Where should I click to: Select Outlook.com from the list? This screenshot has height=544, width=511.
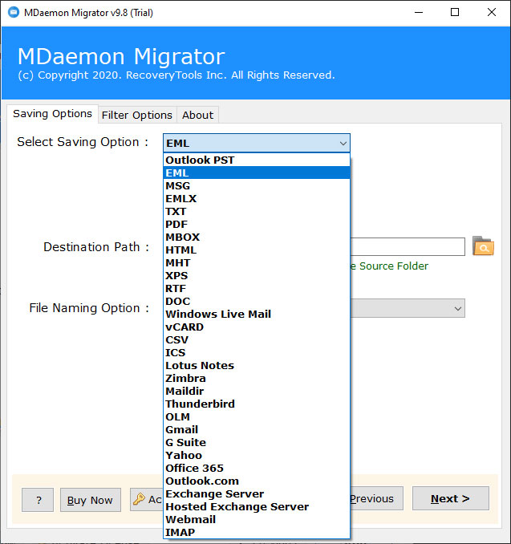click(257, 481)
